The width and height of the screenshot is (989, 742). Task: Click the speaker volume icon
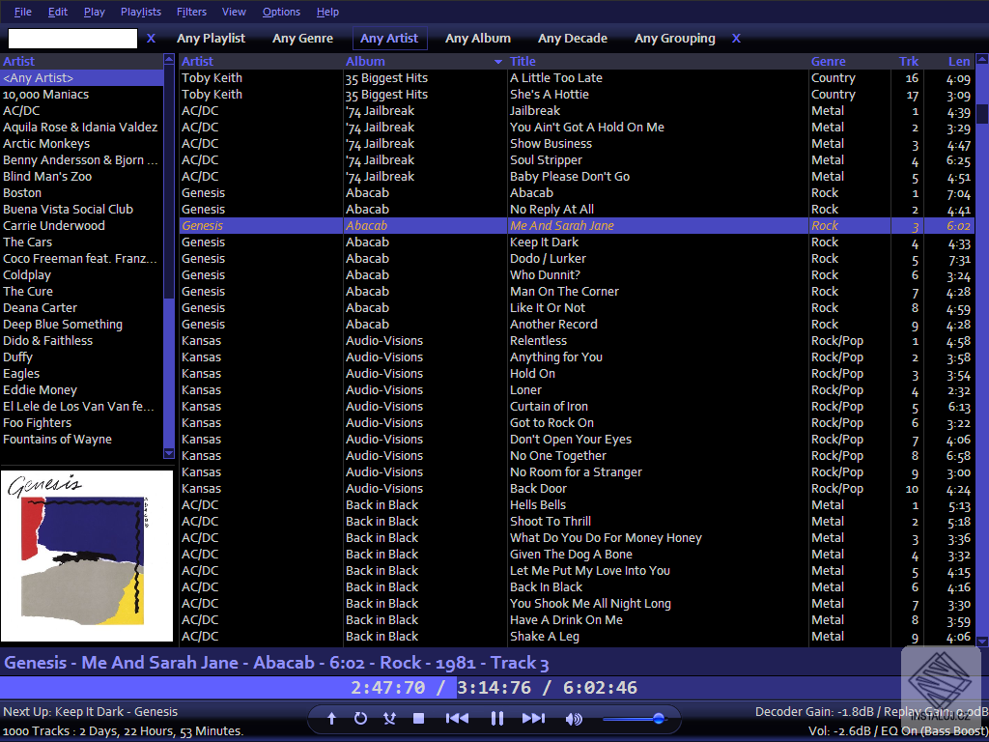(x=574, y=718)
